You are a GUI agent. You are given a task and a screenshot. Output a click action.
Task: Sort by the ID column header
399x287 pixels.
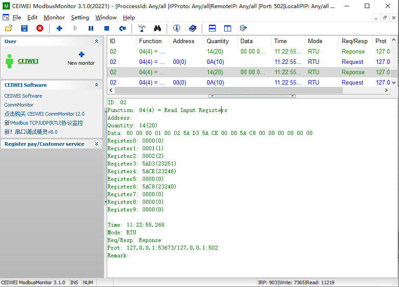coord(122,41)
